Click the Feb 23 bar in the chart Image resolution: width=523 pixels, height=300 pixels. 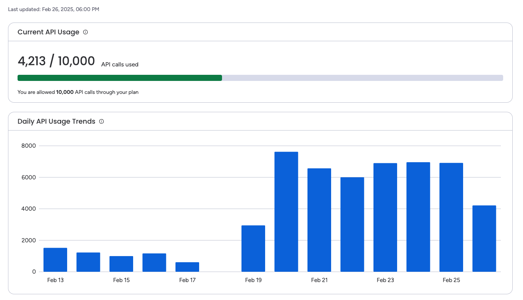(x=385, y=218)
